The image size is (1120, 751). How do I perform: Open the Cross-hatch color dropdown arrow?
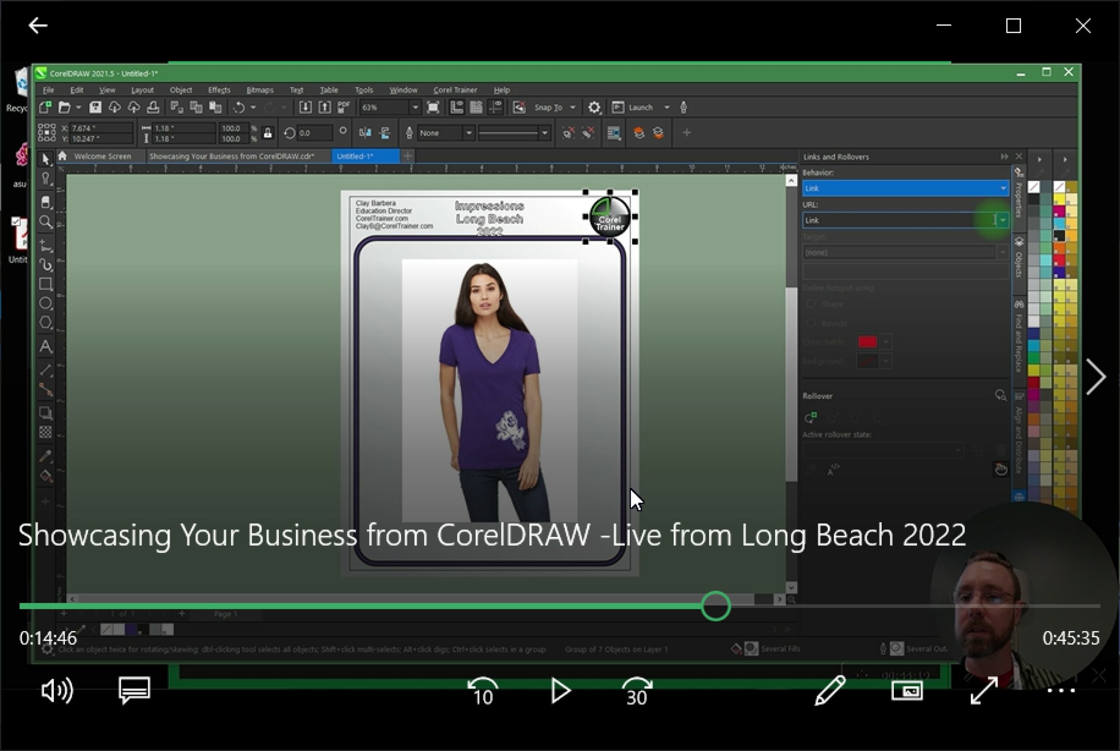coord(886,342)
